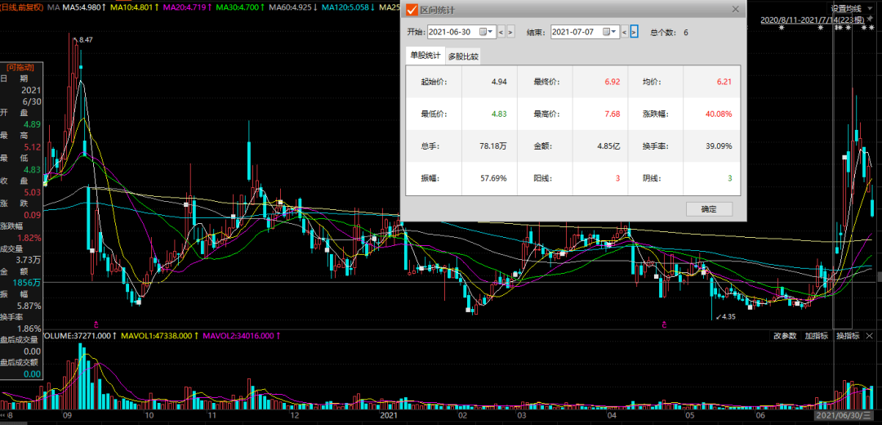The width and height of the screenshot is (882, 425).
Task: Click the MA30:4.700 indicator label
Action: click(239, 7)
